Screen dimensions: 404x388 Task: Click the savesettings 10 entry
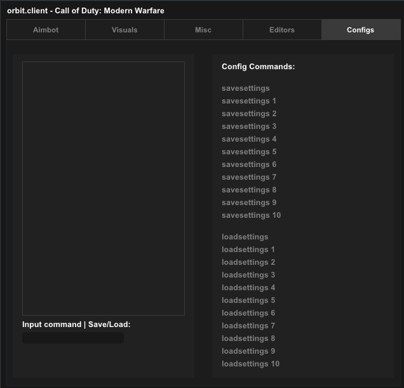point(251,215)
